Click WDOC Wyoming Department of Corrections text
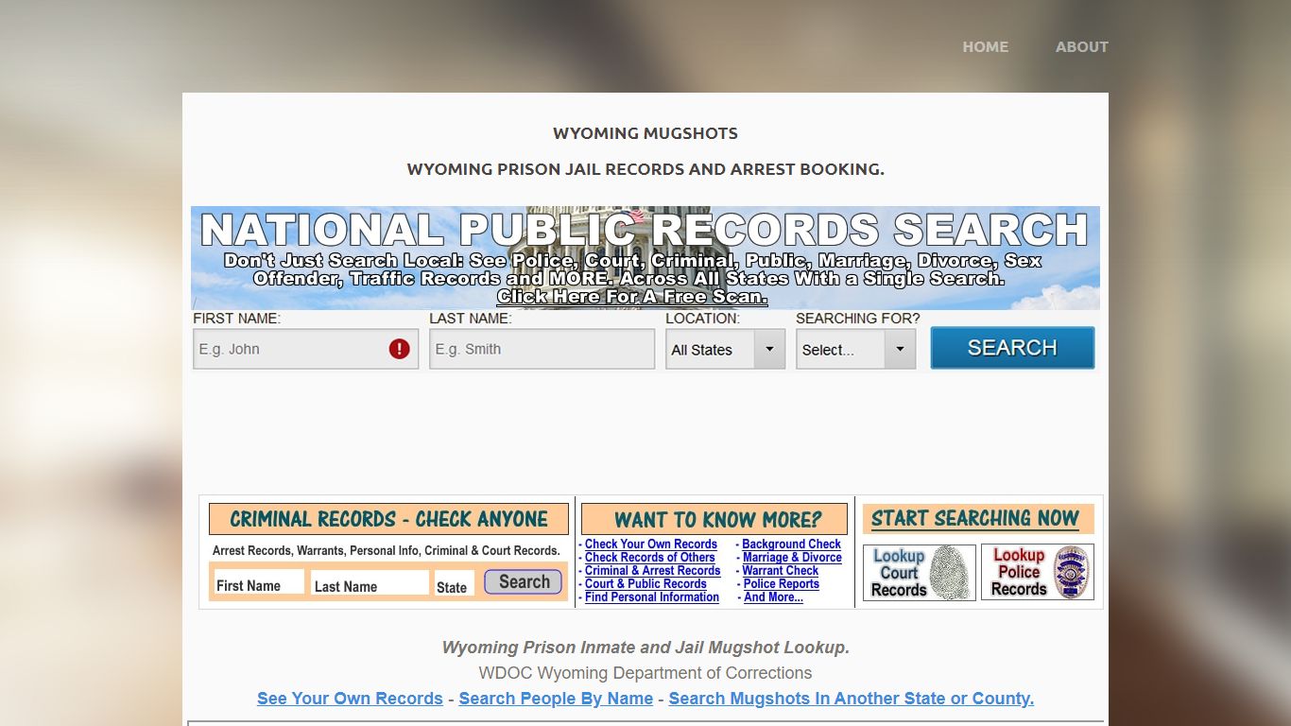Screen dimensions: 1291x726 click(x=645, y=673)
